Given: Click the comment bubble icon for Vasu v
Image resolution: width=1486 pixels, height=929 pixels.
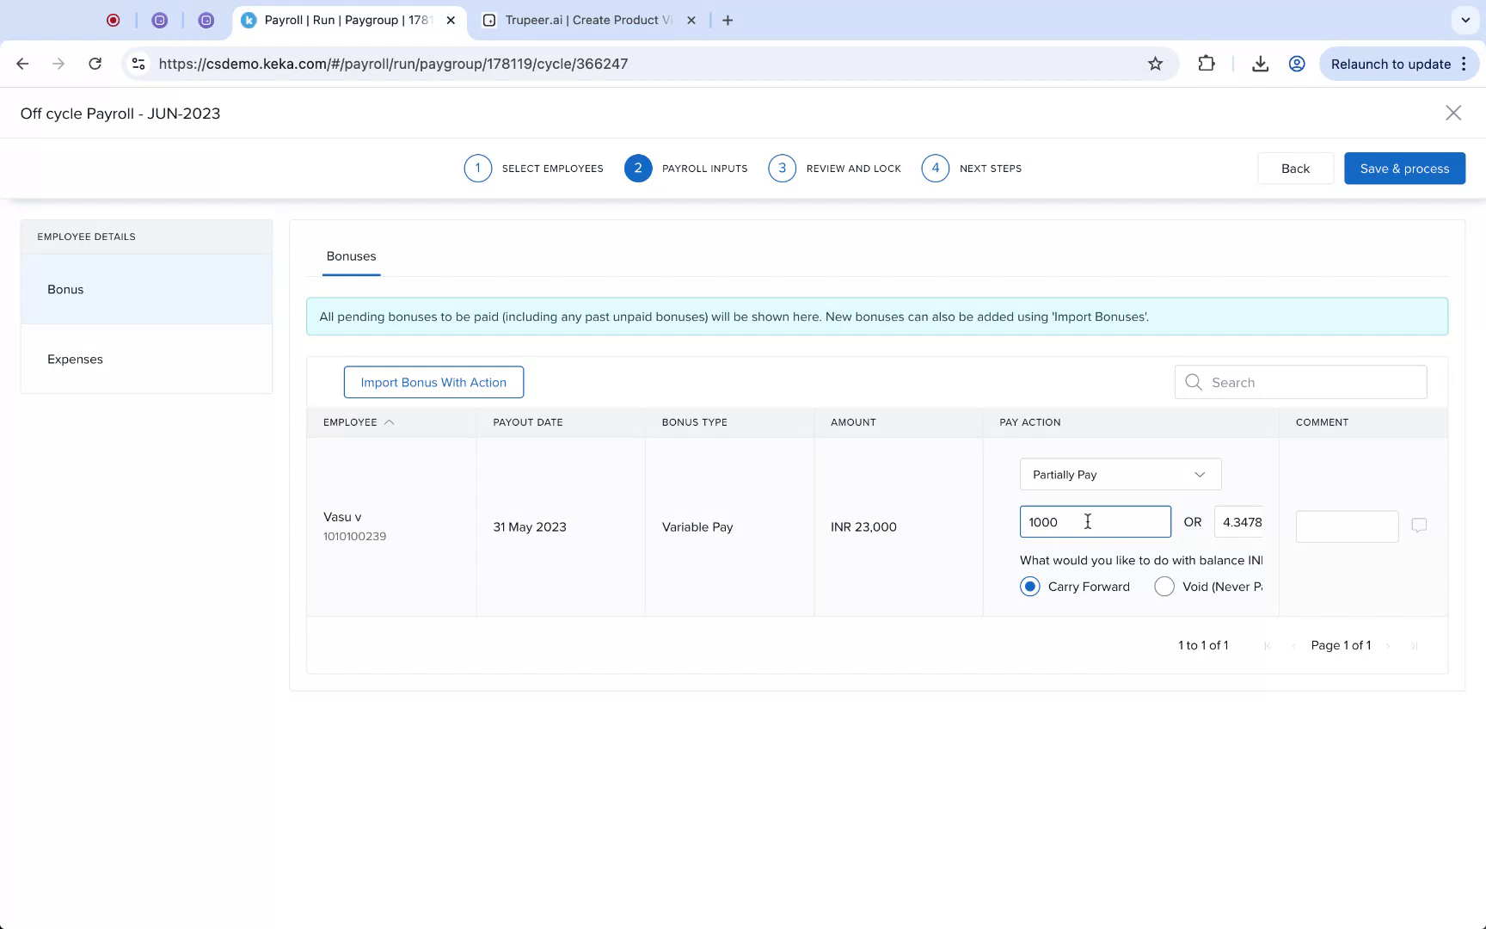Looking at the screenshot, I should click(x=1419, y=526).
